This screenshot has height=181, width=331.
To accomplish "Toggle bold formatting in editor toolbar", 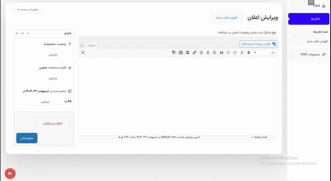I will pos(249,53).
